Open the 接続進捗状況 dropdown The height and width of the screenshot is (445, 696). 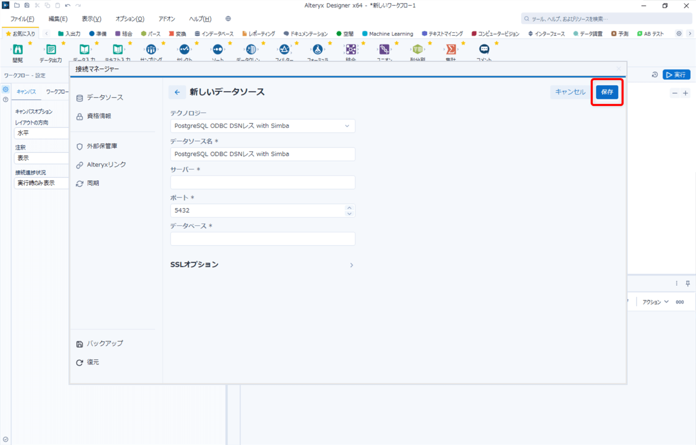click(41, 183)
